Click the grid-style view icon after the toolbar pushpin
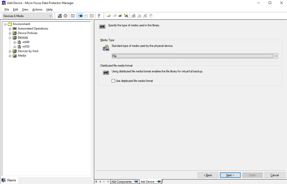Viewport: 287px width, 184px height. click(86, 16)
